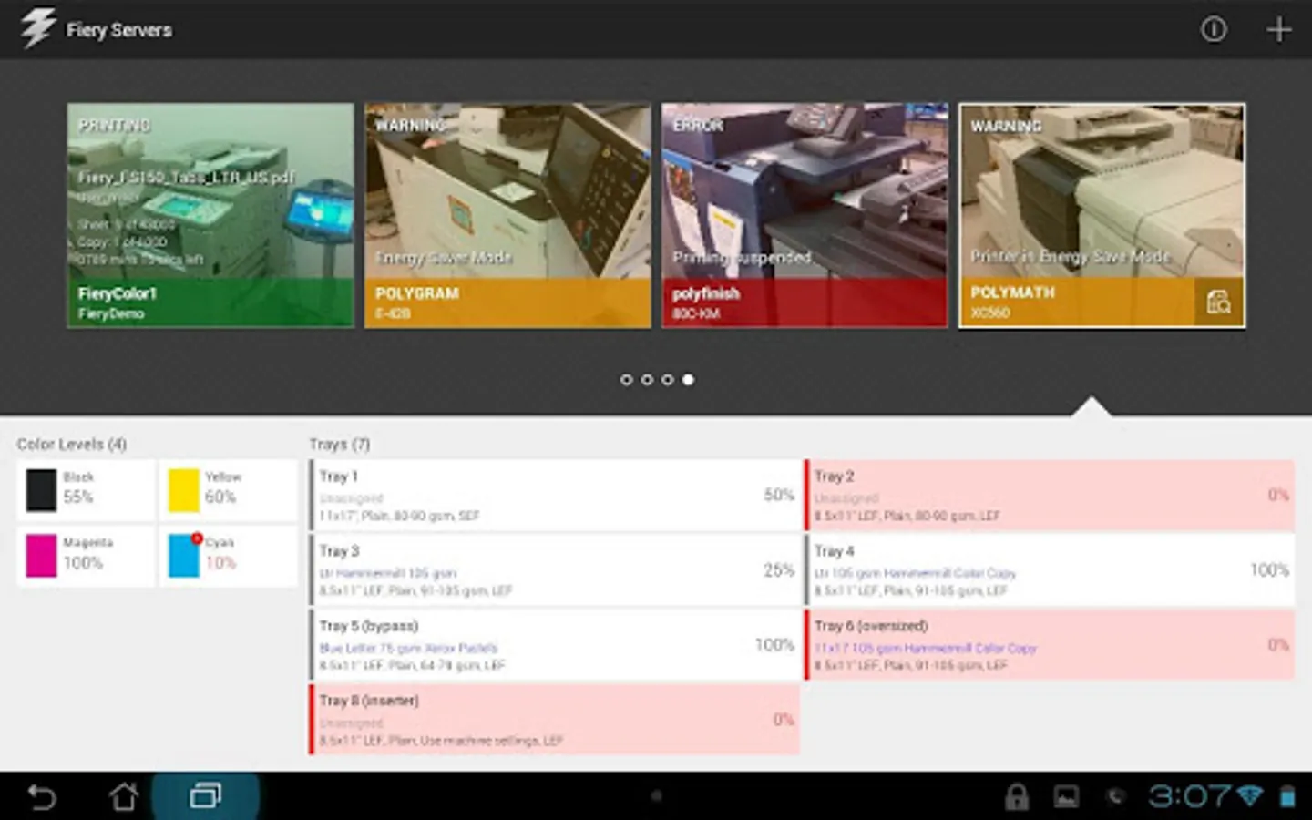The height and width of the screenshot is (820, 1312).
Task: Tap the battery icon in status bar
Action: click(1287, 797)
